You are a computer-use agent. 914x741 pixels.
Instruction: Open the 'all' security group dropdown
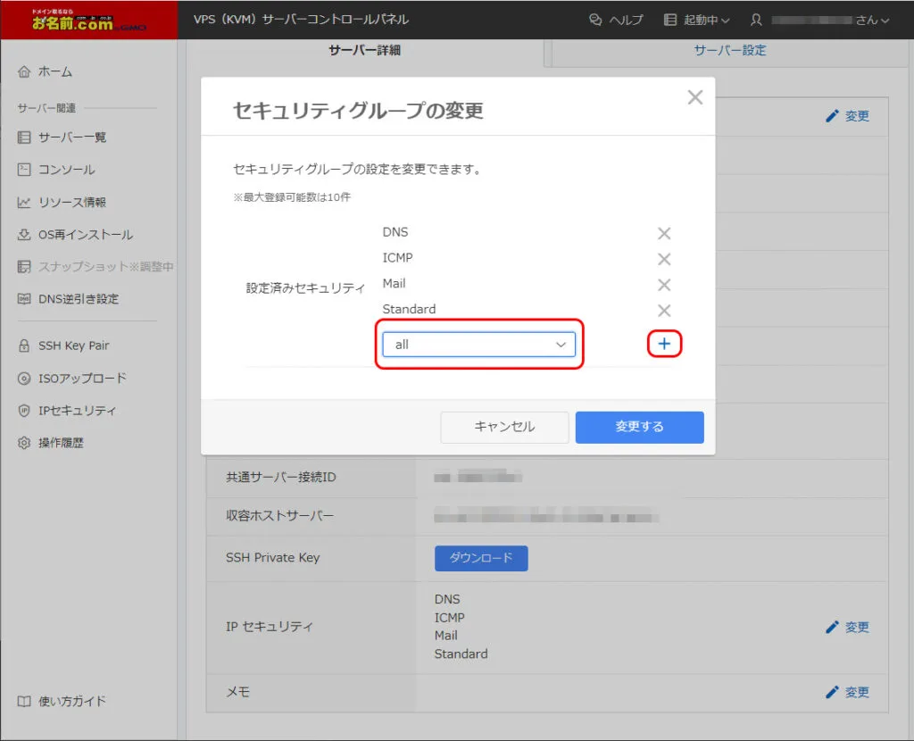(x=479, y=345)
